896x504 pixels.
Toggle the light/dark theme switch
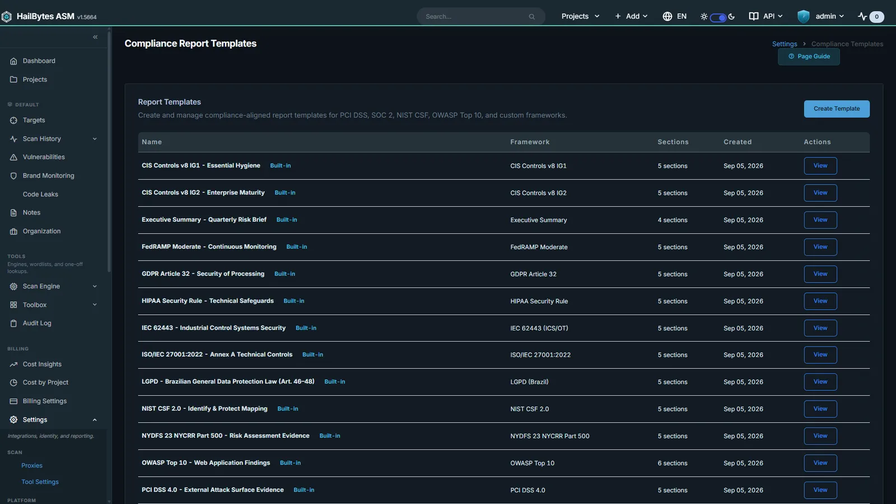tap(718, 17)
